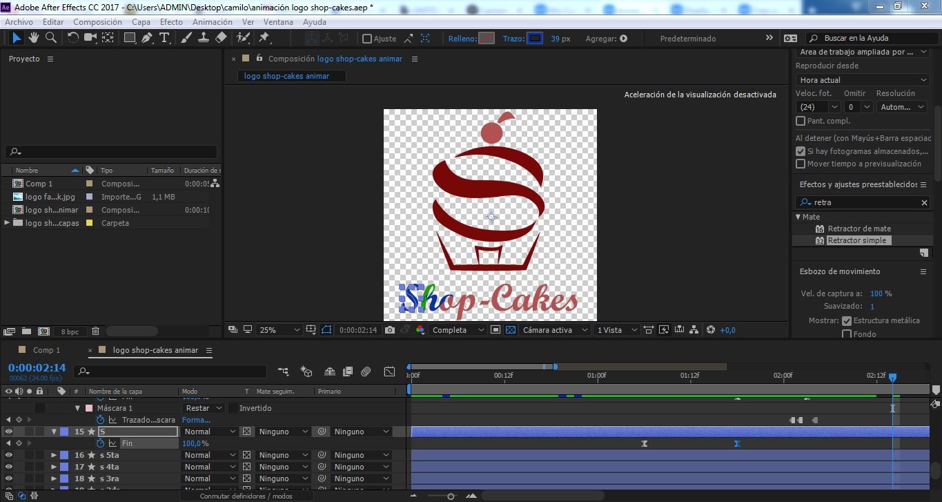This screenshot has width=942, height=502.
Task: Select the Rotation tool
Action: [x=72, y=38]
